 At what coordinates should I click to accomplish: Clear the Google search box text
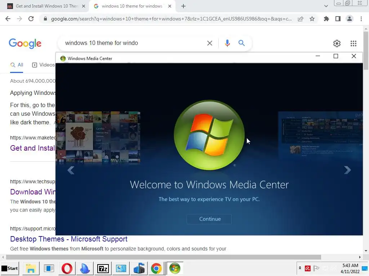click(209, 43)
